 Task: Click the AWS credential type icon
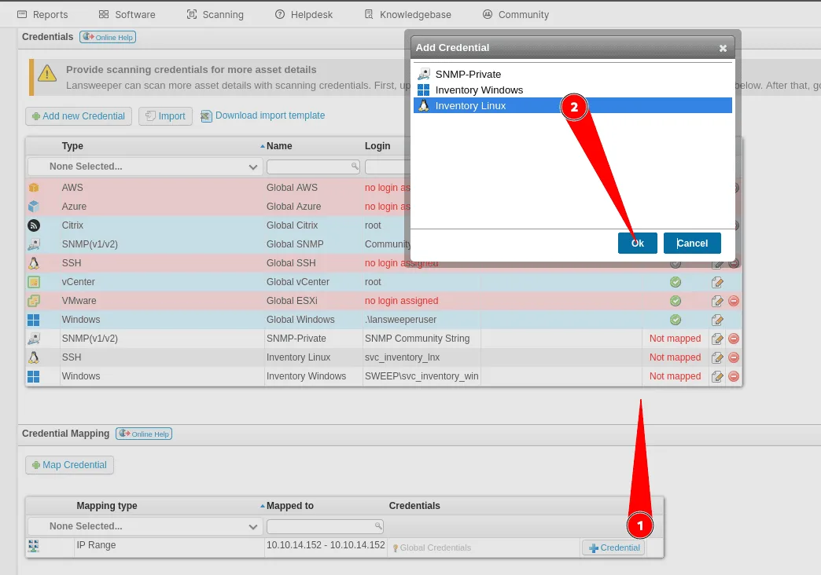coord(34,187)
